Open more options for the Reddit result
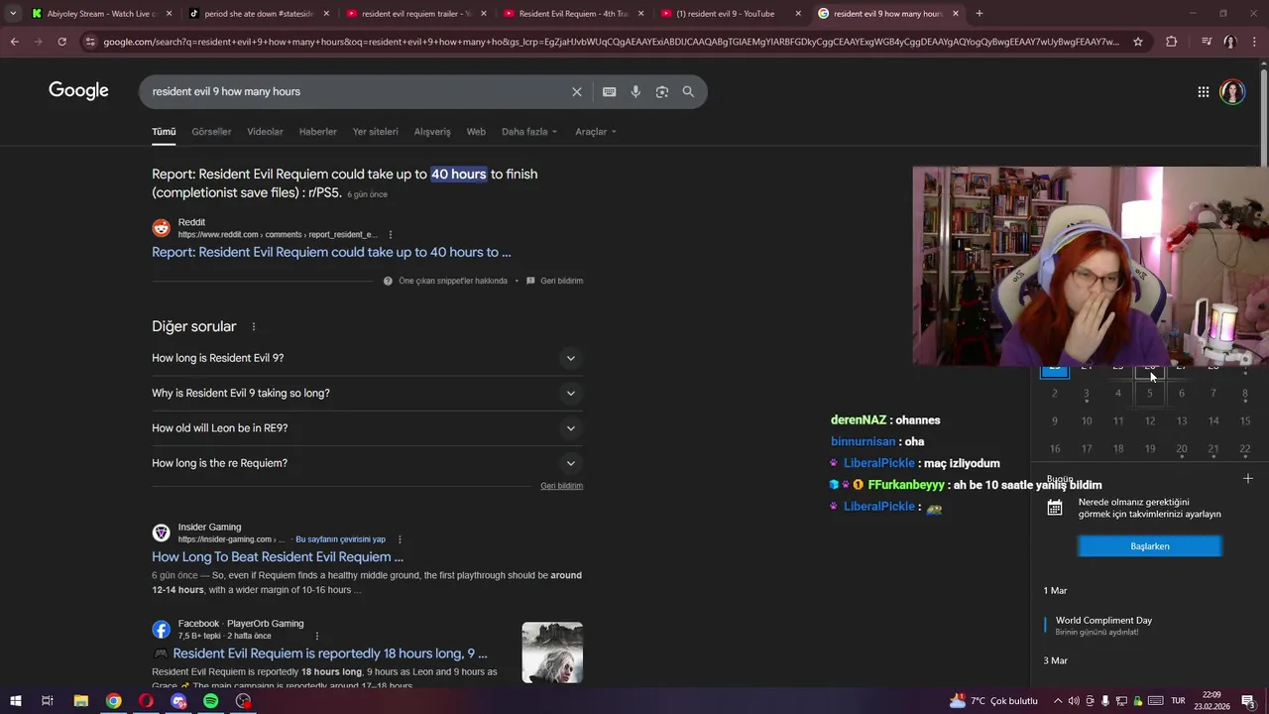Image resolution: width=1269 pixels, height=714 pixels. [x=391, y=235]
